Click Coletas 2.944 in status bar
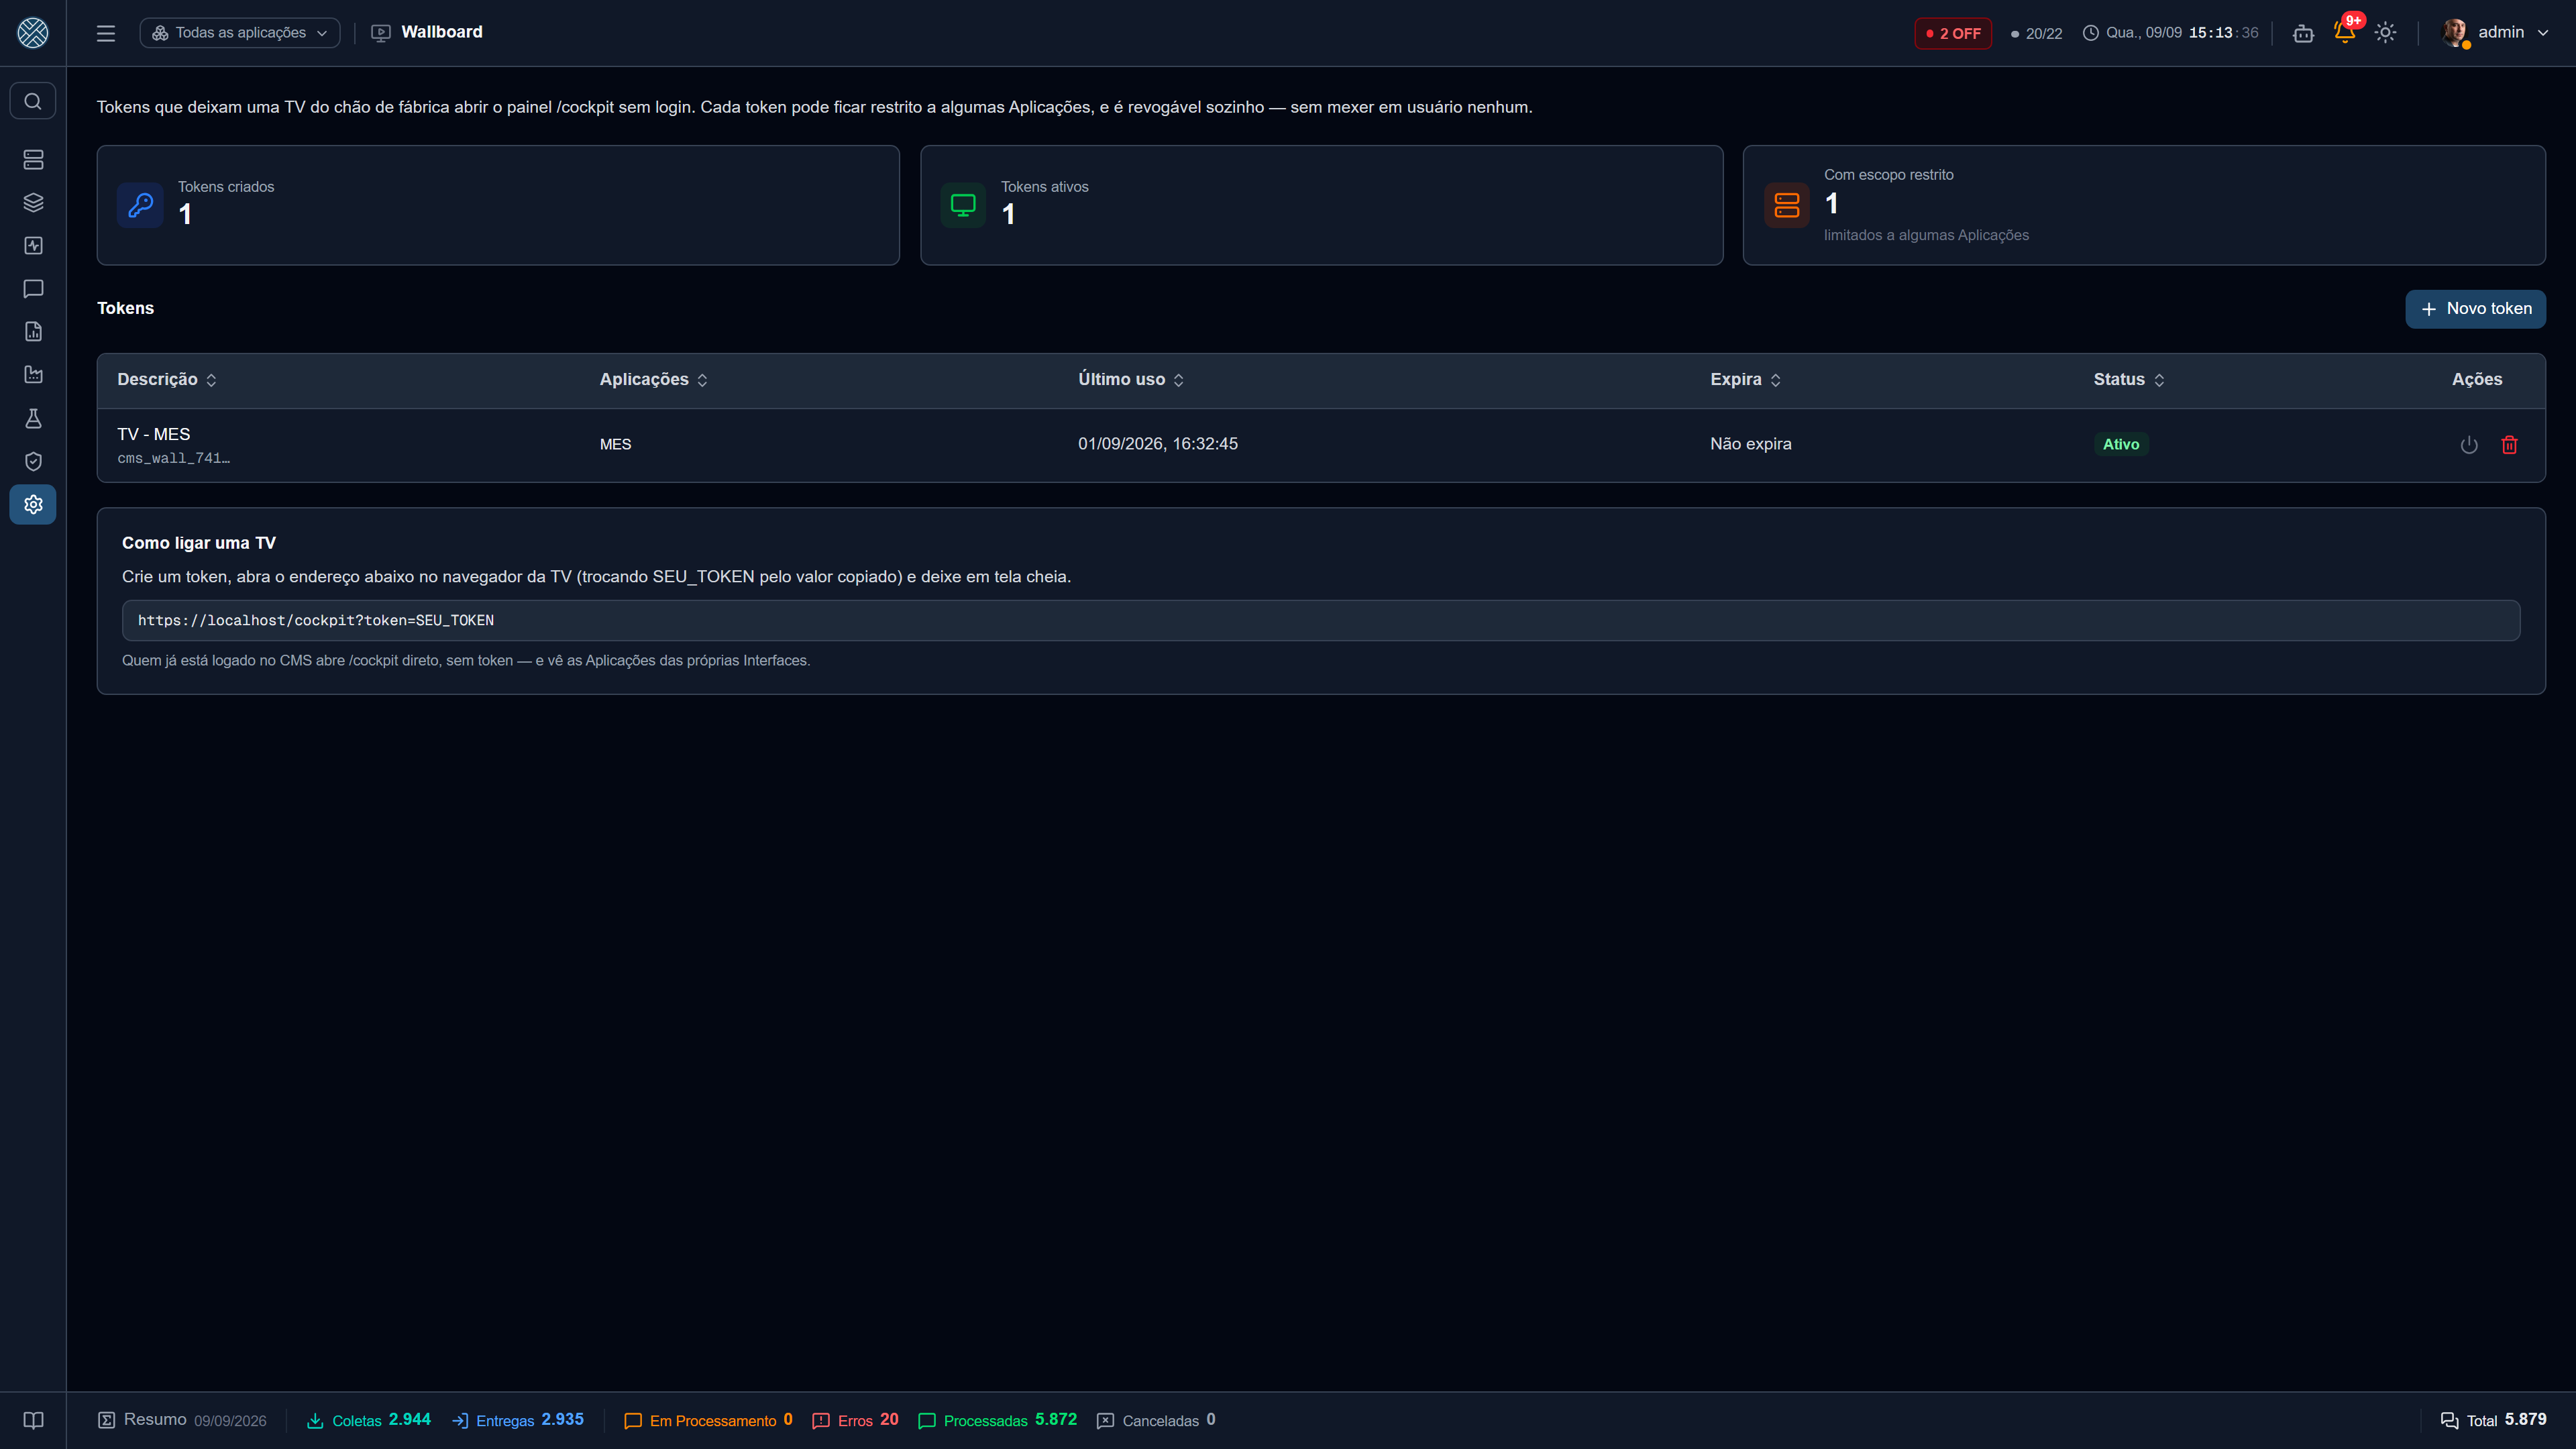Image resolution: width=2576 pixels, height=1449 pixels. pos(369,1421)
